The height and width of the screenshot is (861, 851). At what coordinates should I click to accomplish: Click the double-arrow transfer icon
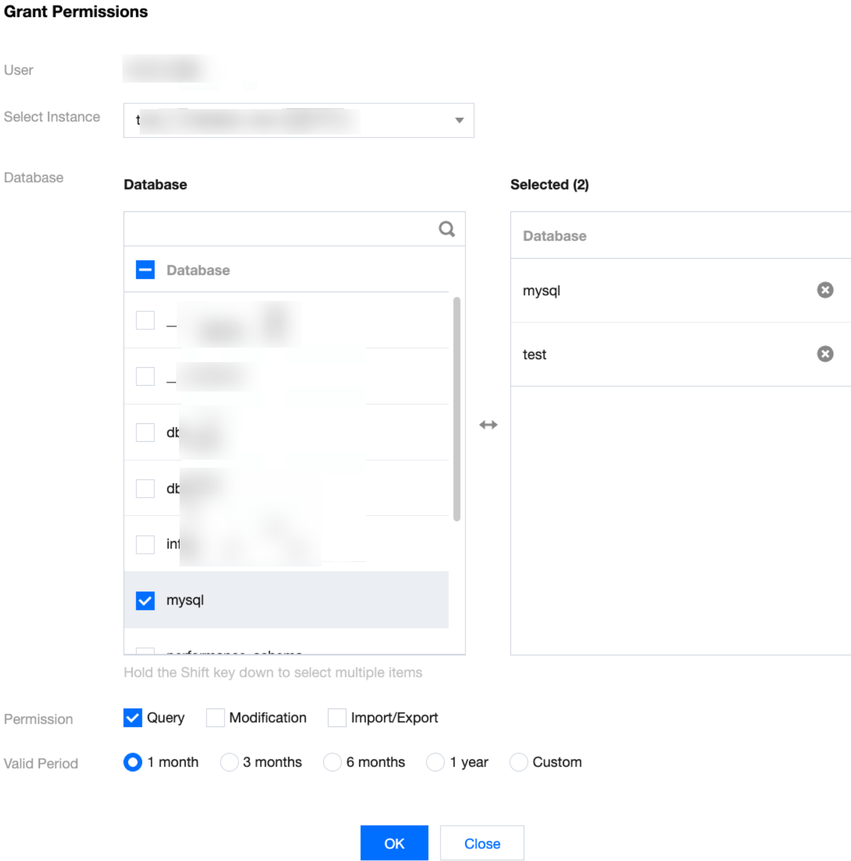pos(488,425)
